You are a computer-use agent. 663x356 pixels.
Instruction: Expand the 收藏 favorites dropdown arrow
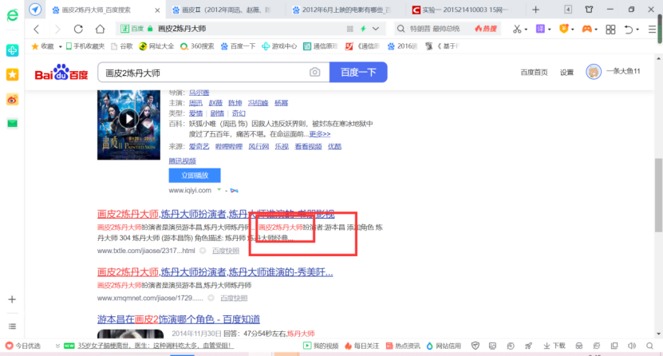tap(60, 46)
